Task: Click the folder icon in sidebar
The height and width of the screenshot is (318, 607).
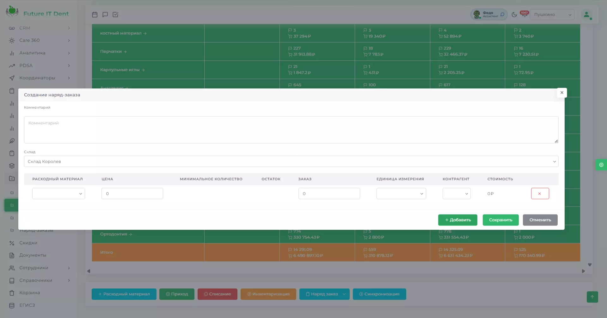Action: pos(12,178)
